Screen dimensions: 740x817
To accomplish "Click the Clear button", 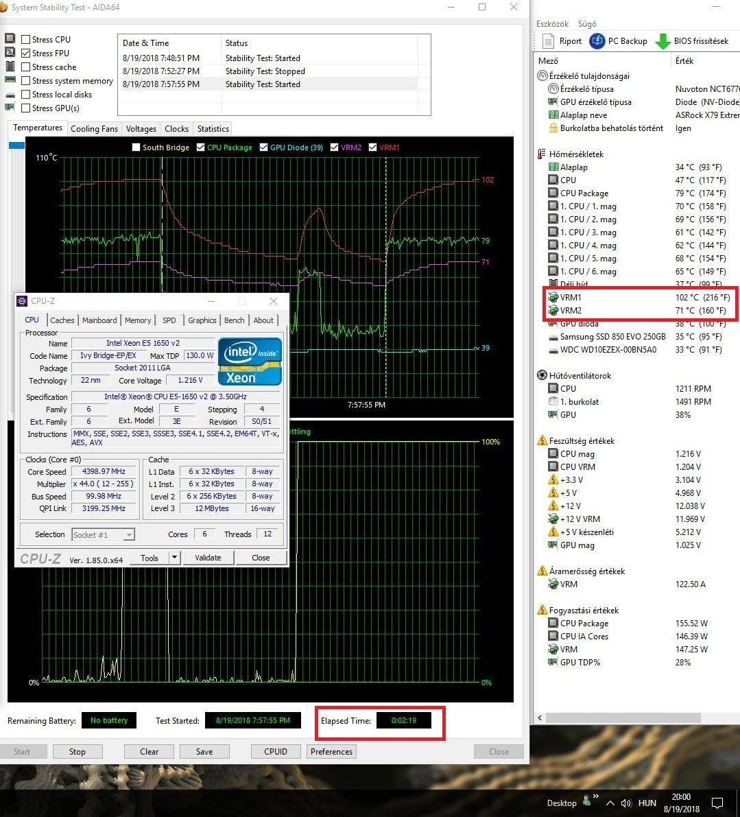I will [x=149, y=751].
